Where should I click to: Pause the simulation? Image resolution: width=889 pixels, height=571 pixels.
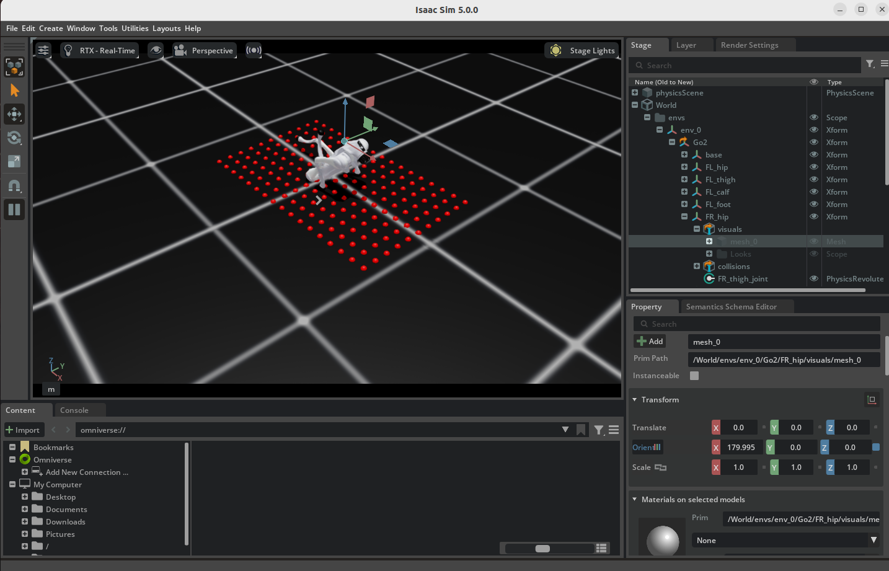coord(14,210)
